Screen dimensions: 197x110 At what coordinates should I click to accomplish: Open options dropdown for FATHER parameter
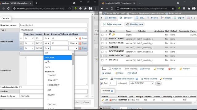click(73, 48)
